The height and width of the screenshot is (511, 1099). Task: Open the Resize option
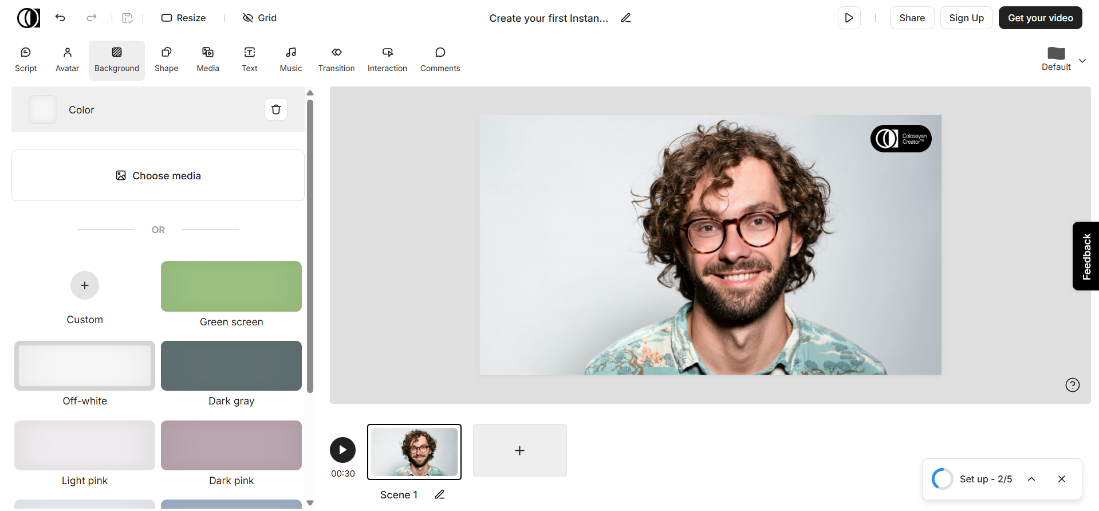coord(183,18)
